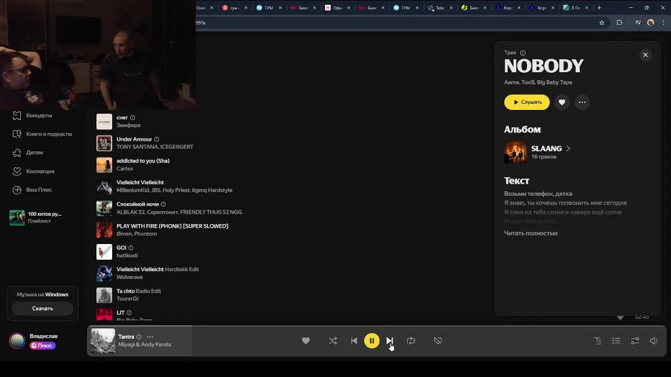This screenshot has width=671, height=377.
Task: Select the track Ta chto Radio Edit
Action: tap(138, 291)
